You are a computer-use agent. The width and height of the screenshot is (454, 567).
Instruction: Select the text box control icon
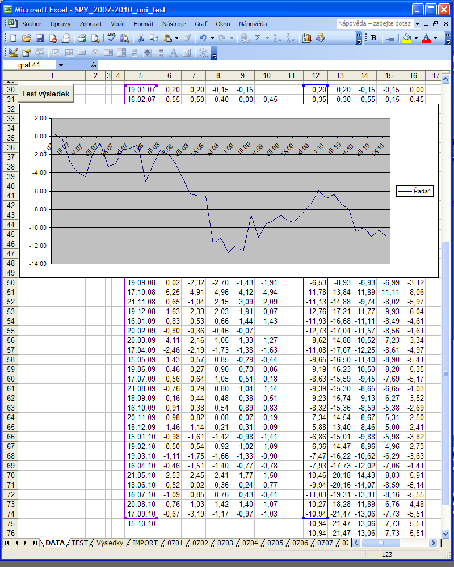point(69,53)
